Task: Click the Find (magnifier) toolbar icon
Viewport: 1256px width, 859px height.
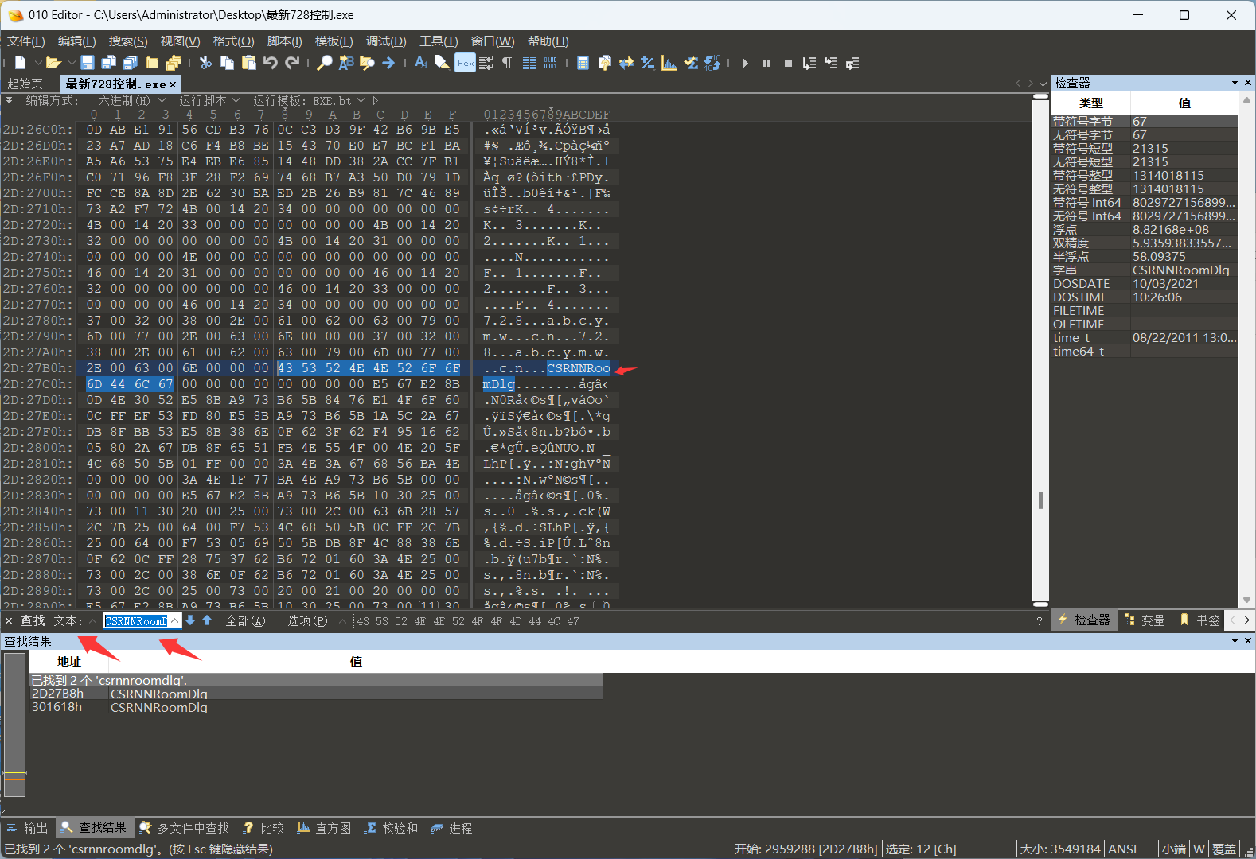Action: (x=324, y=63)
